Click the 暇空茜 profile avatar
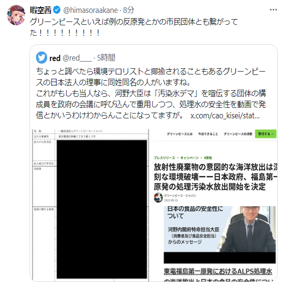Screen dimensions: 282x282 [16, 15]
